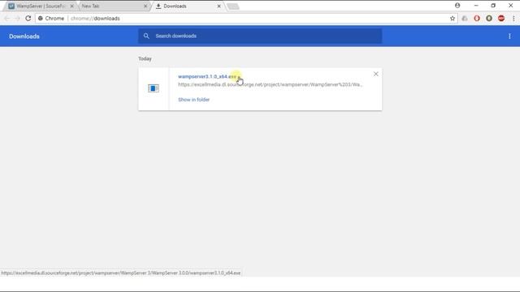Restore down the Chrome window
520x292 pixels.
(x=493, y=6)
